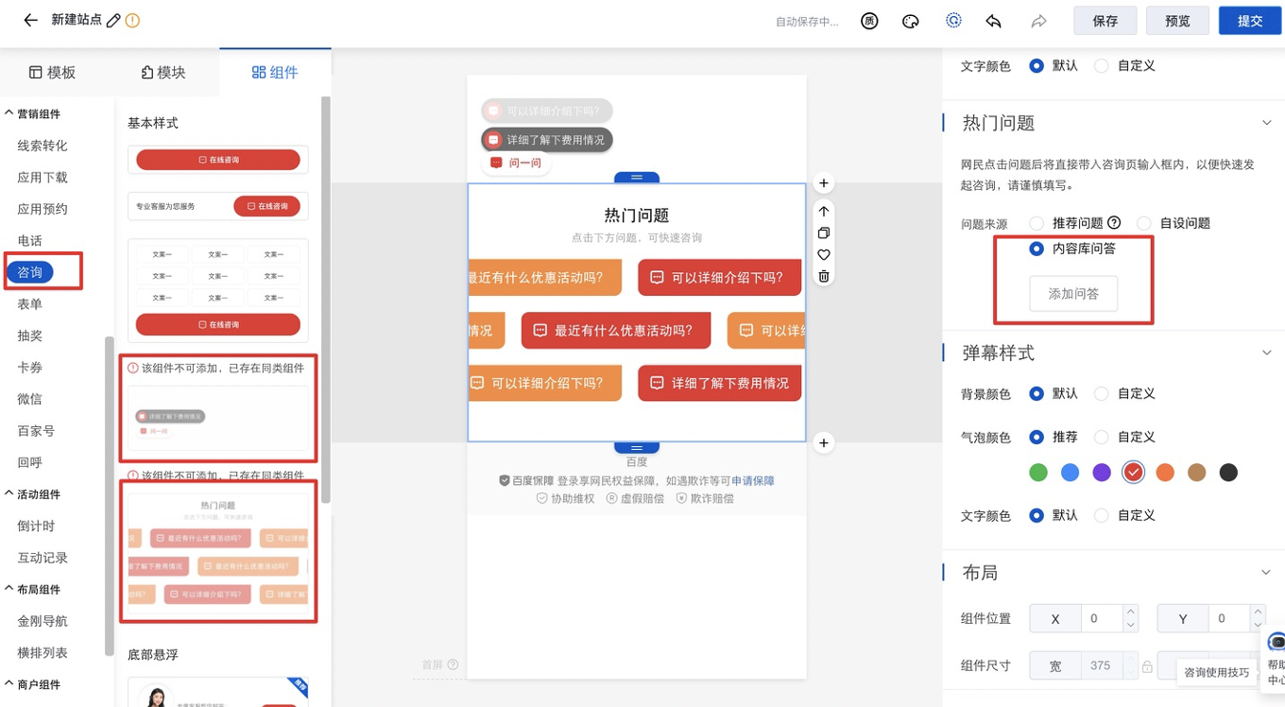Click the undo arrow in top toolbar
1285x707 pixels.
click(993, 21)
